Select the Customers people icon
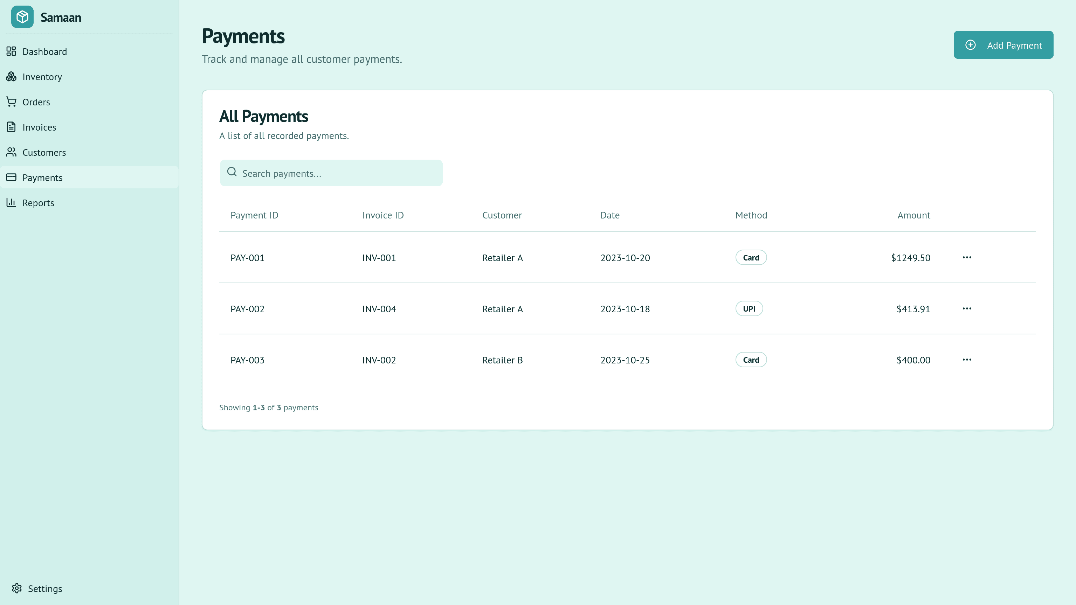1076x605 pixels. (x=11, y=152)
